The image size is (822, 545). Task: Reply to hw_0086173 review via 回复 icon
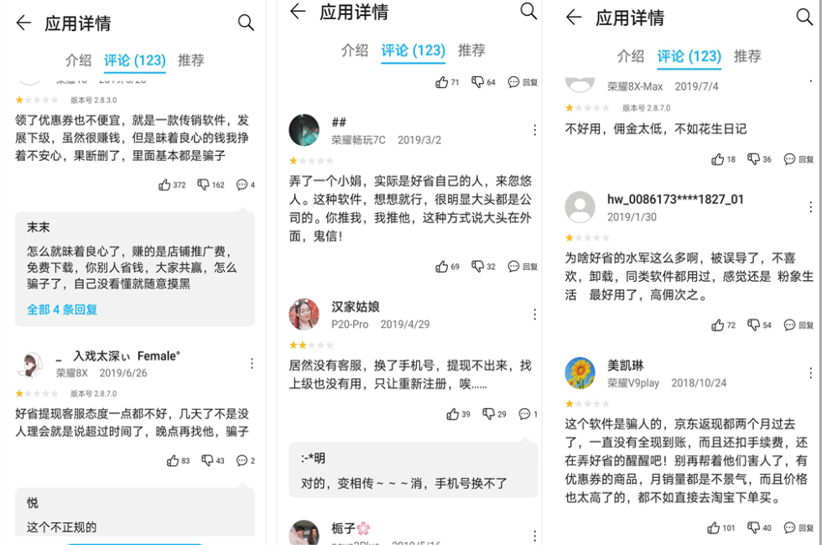[799, 325]
